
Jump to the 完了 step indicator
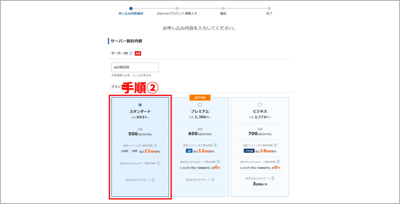269,9
